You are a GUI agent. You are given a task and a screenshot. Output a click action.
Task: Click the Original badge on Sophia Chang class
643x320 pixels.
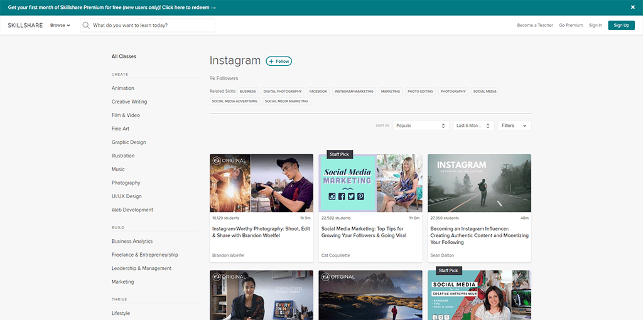pyautogui.click(x=230, y=277)
